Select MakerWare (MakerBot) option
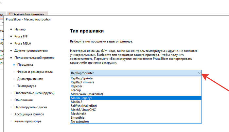This screenshot has height=132, width=229. click(136, 94)
